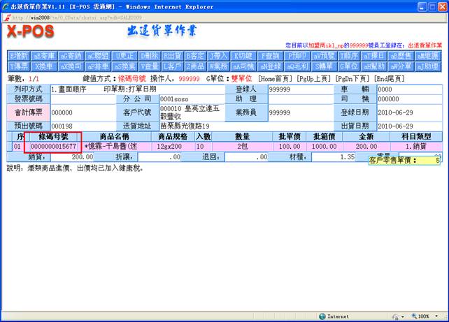Go to first record via Home首頁
Screen dimensions: 449x322
(x=276, y=79)
